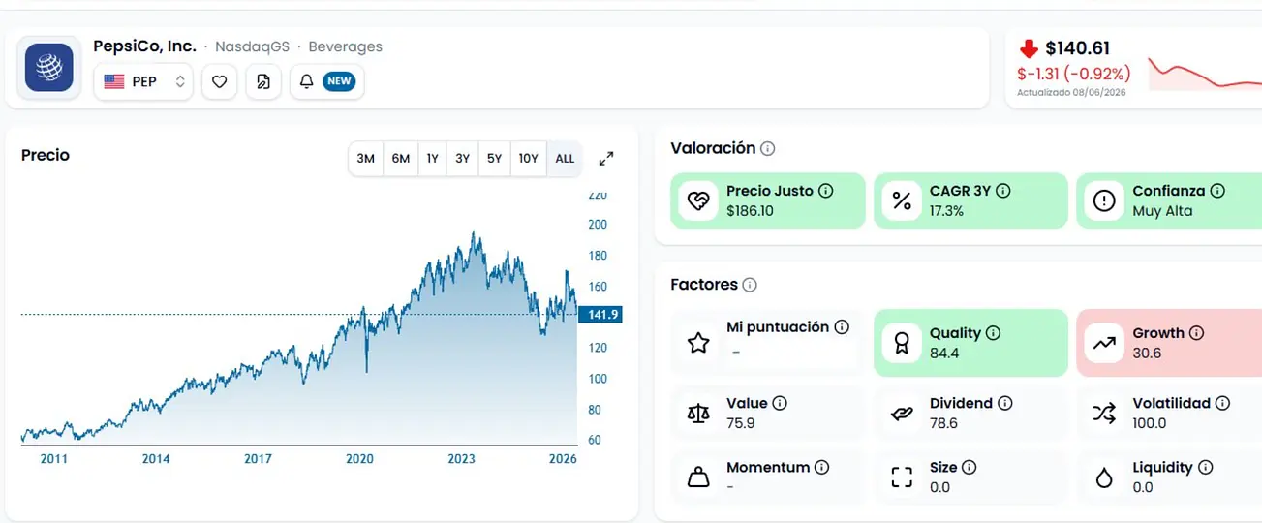Image resolution: width=1262 pixels, height=523 pixels.
Task: Click the Volatilidad shuffle arrows icon
Action: tap(1104, 414)
